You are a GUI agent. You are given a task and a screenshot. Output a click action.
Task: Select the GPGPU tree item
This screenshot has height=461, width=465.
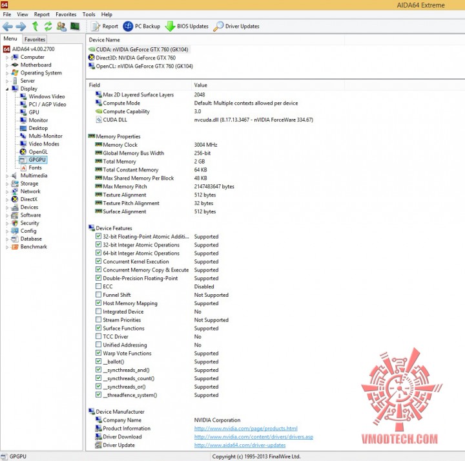pyautogui.click(x=37, y=160)
